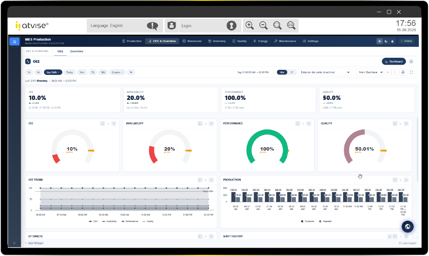Viewport: 429px width, 256px height.
Task: Click the keyhole login icon
Action: coord(231,26)
